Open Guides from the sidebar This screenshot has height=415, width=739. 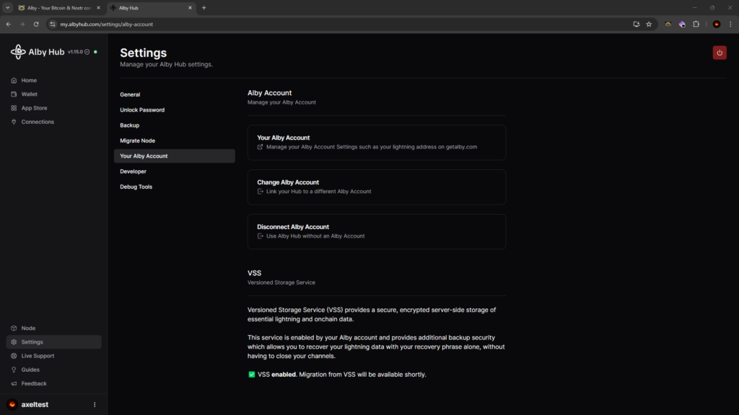(x=30, y=370)
